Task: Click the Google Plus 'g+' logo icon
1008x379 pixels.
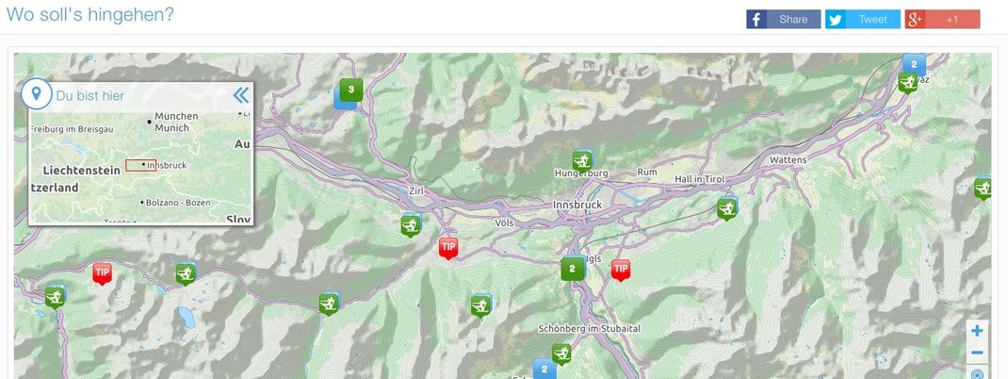Action: click(x=916, y=19)
